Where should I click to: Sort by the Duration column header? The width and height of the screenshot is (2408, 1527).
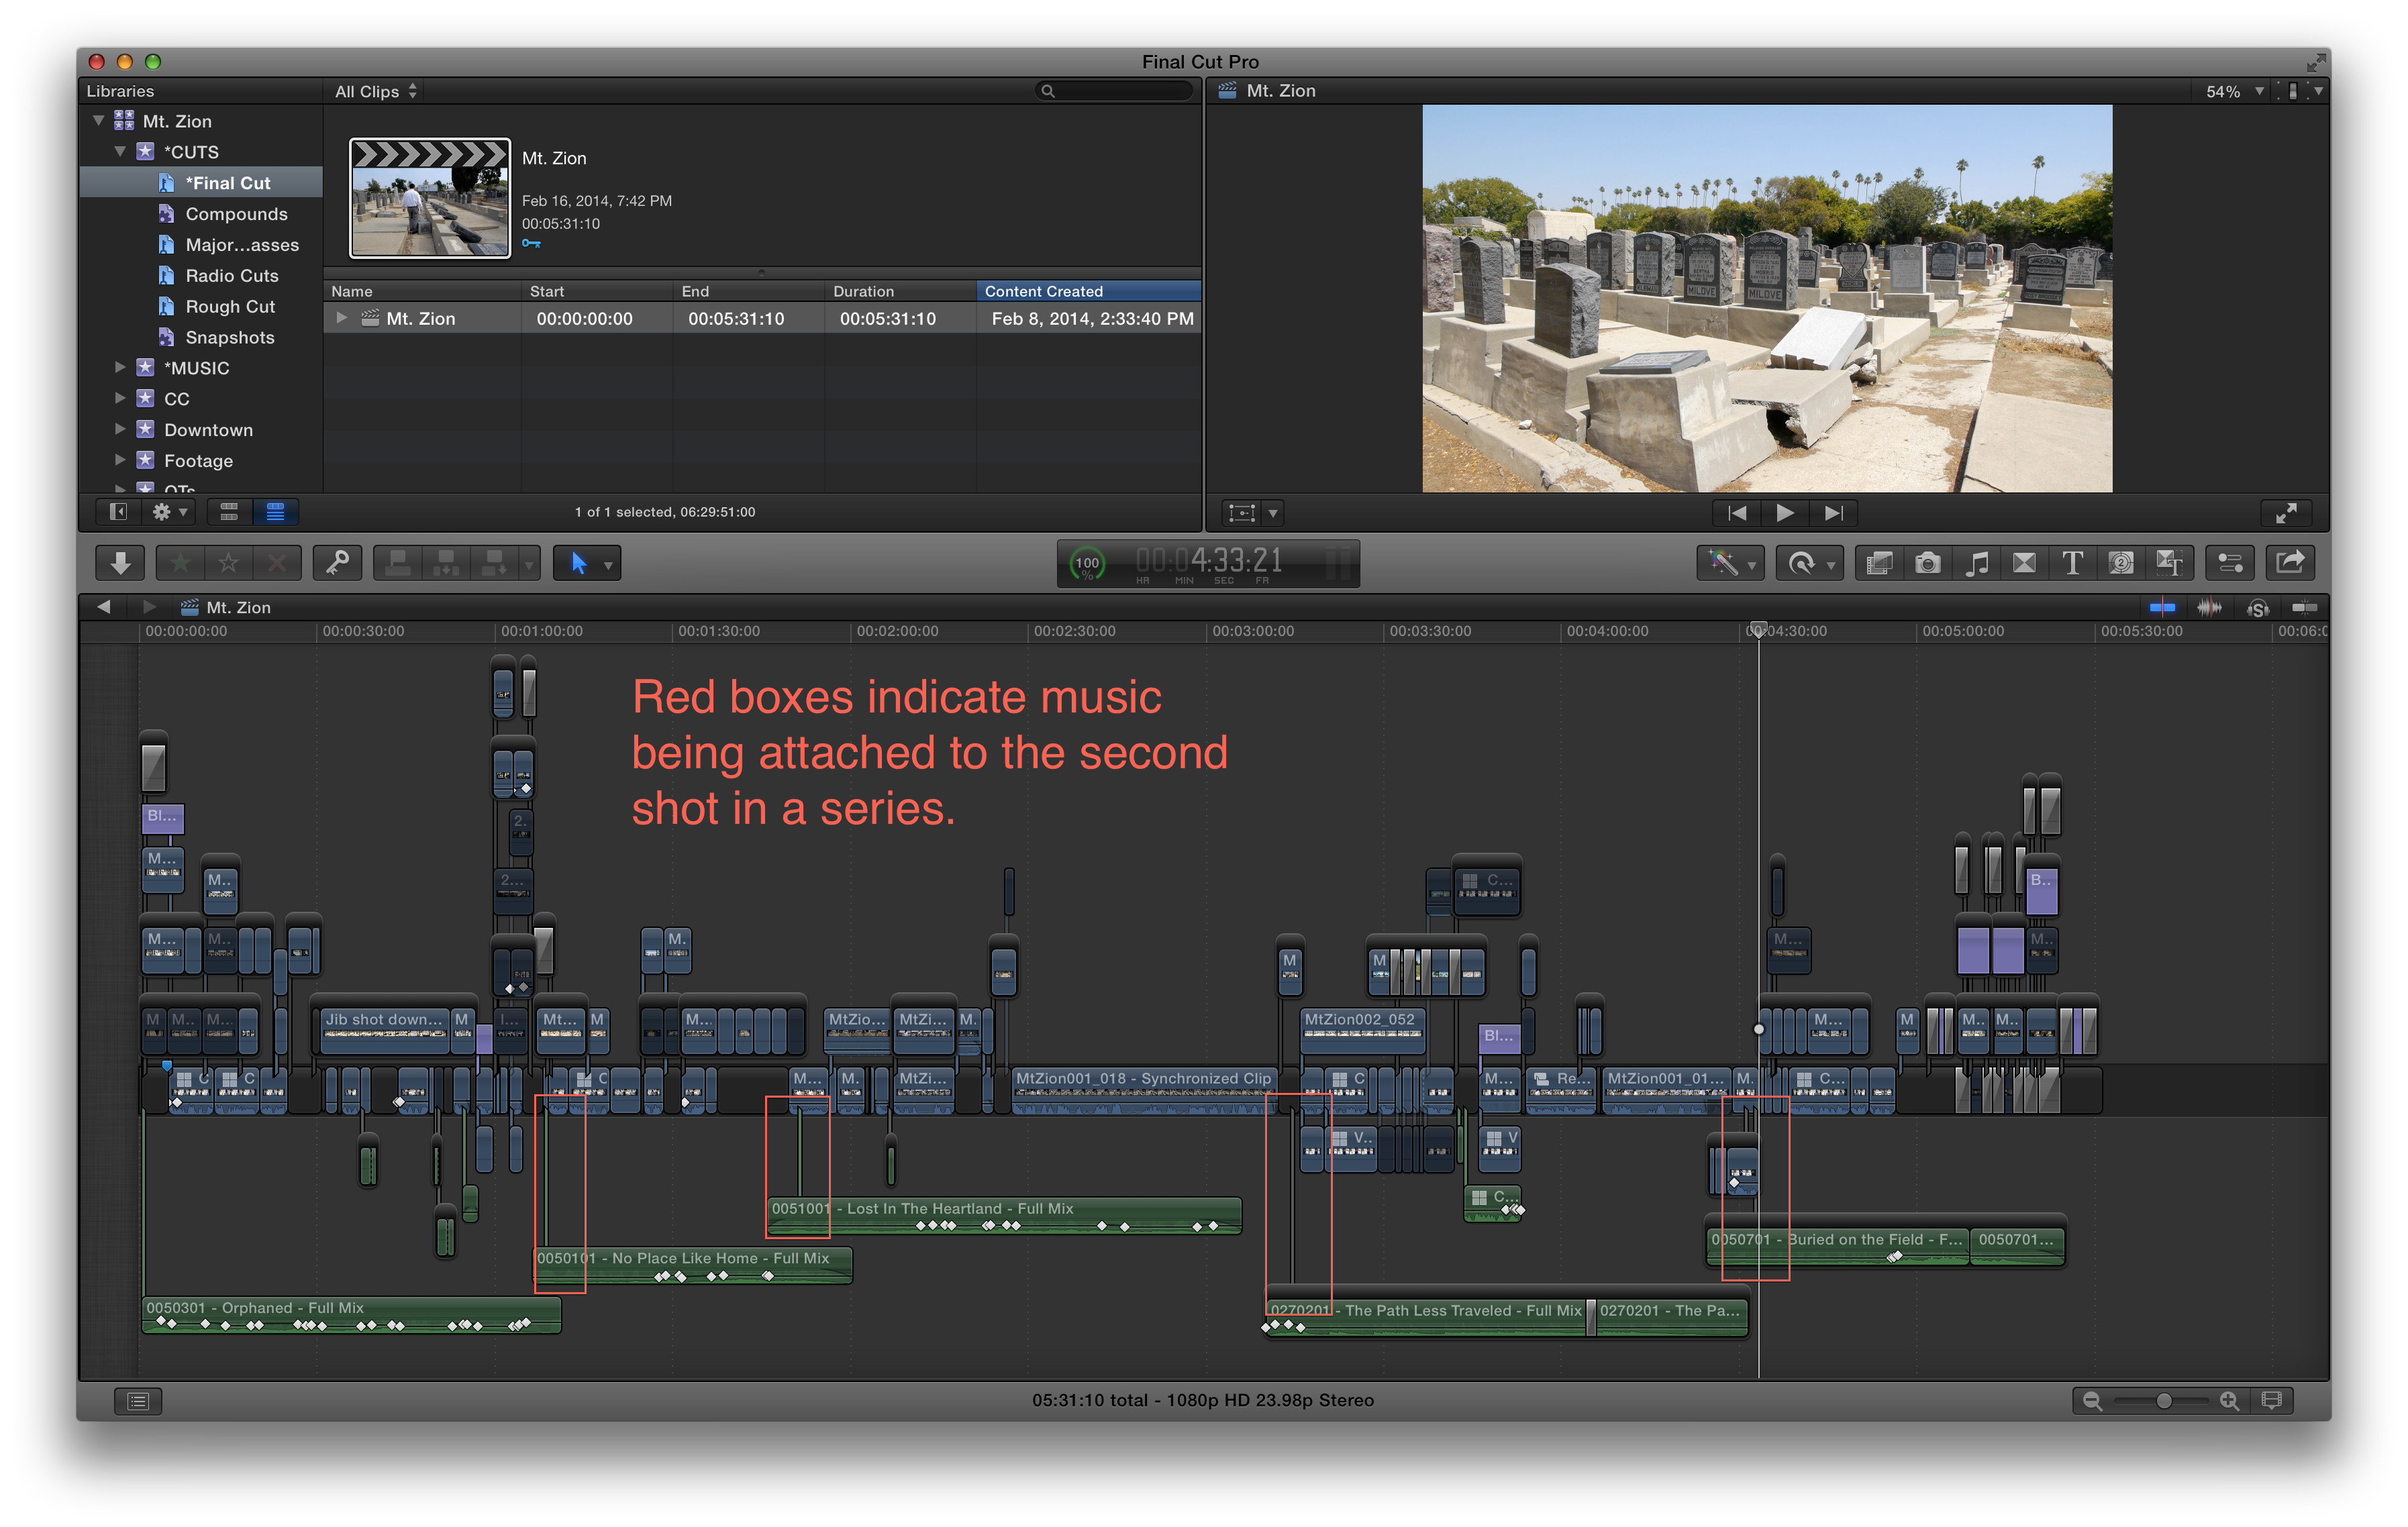[x=899, y=291]
